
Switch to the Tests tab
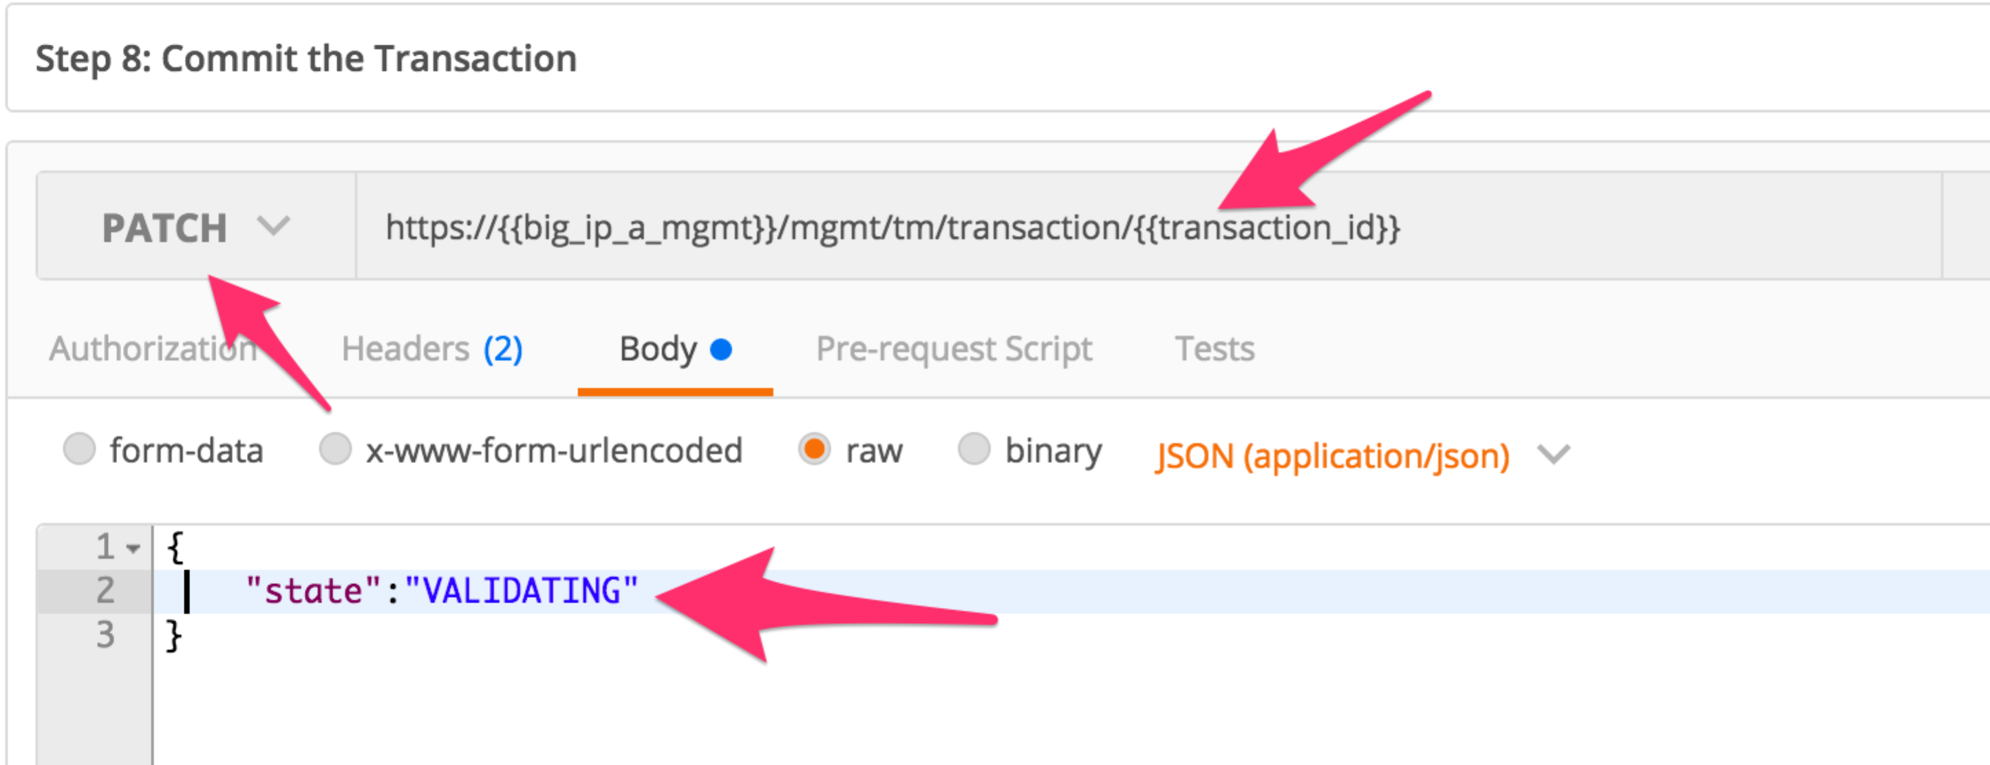click(x=1215, y=349)
